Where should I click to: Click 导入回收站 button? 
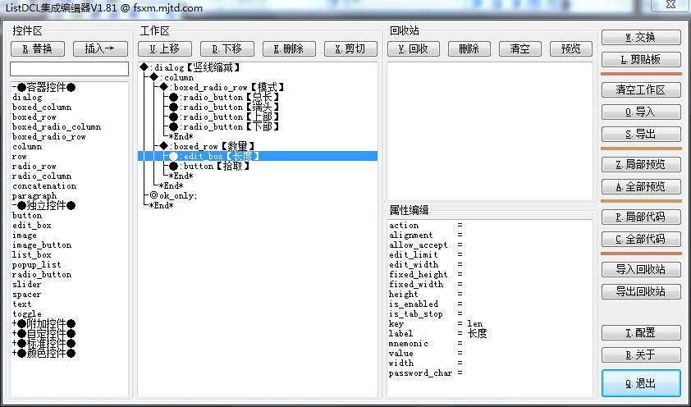coord(641,270)
